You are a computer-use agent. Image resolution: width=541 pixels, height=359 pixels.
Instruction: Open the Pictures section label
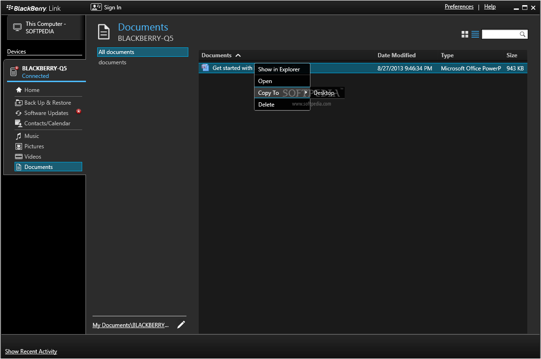coord(34,146)
